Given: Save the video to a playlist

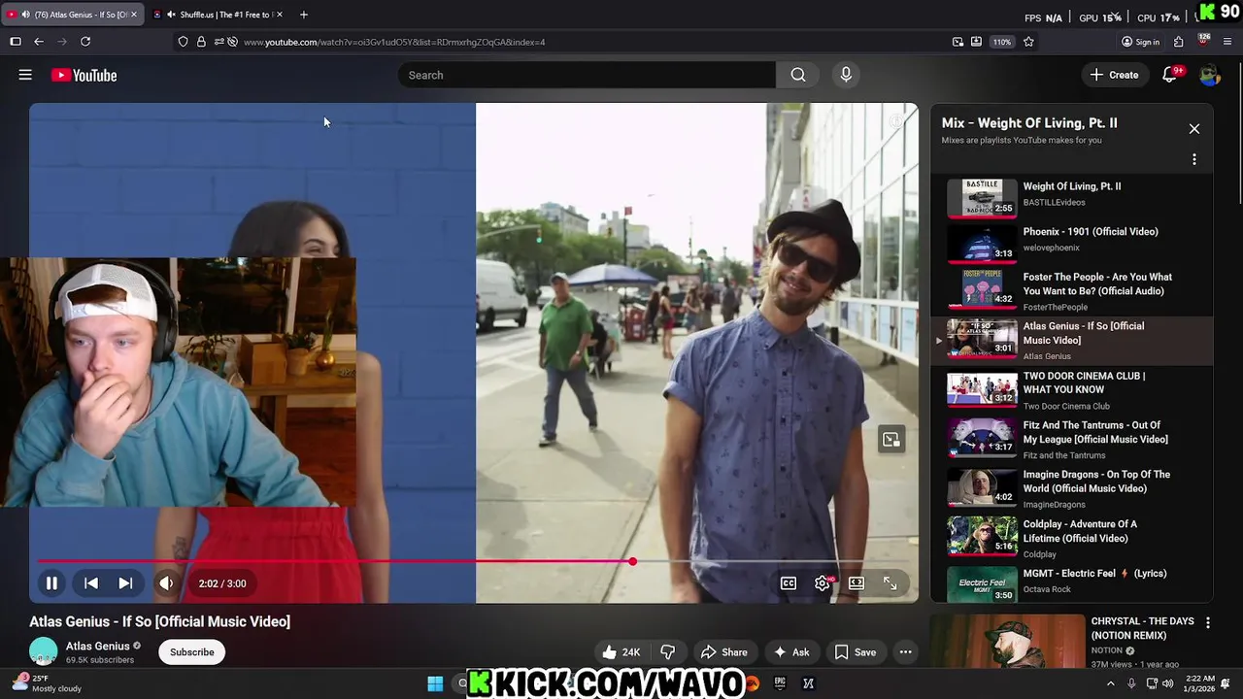Looking at the screenshot, I should tap(856, 652).
